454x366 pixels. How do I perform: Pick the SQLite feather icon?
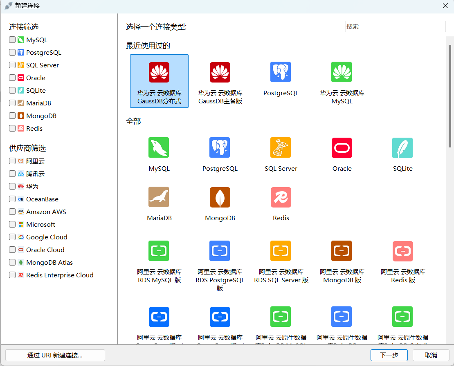(402, 148)
